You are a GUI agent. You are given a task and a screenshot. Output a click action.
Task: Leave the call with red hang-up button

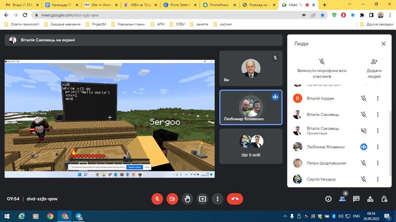point(235,199)
